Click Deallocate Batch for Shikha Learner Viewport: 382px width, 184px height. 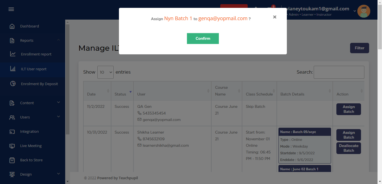pyautogui.click(x=348, y=148)
